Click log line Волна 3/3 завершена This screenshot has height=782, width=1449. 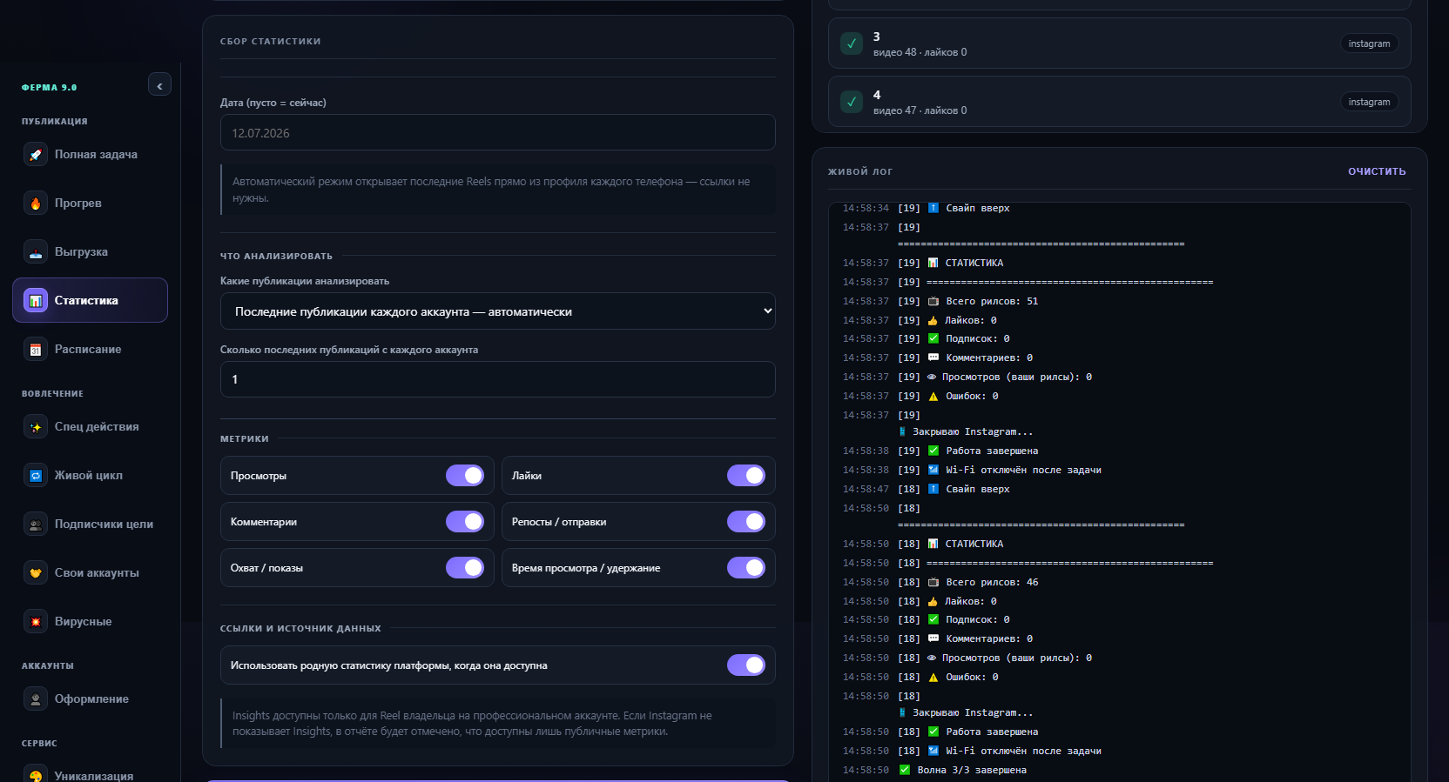click(972, 771)
